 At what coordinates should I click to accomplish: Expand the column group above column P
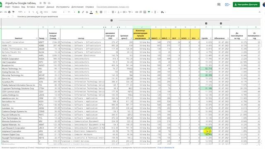pyautogui.click(x=206, y=24)
